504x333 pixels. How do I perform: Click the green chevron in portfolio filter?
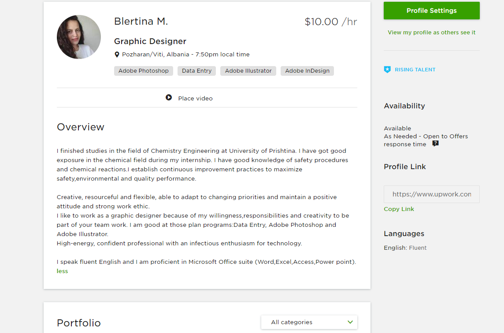(350, 322)
